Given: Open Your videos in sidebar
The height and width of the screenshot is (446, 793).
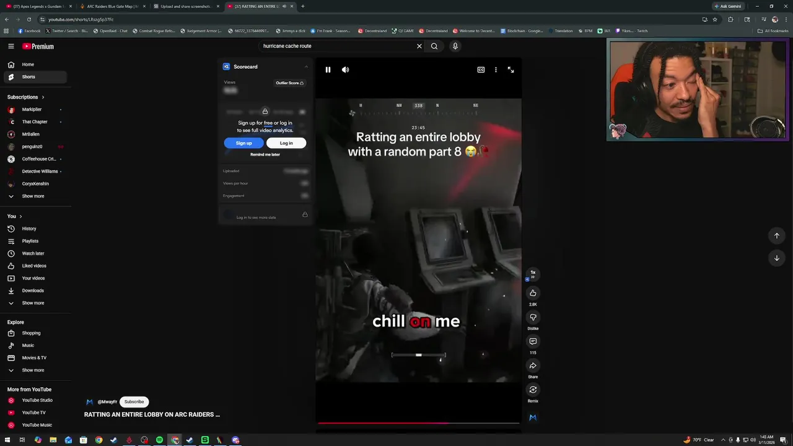Looking at the screenshot, I should (x=35, y=278).
